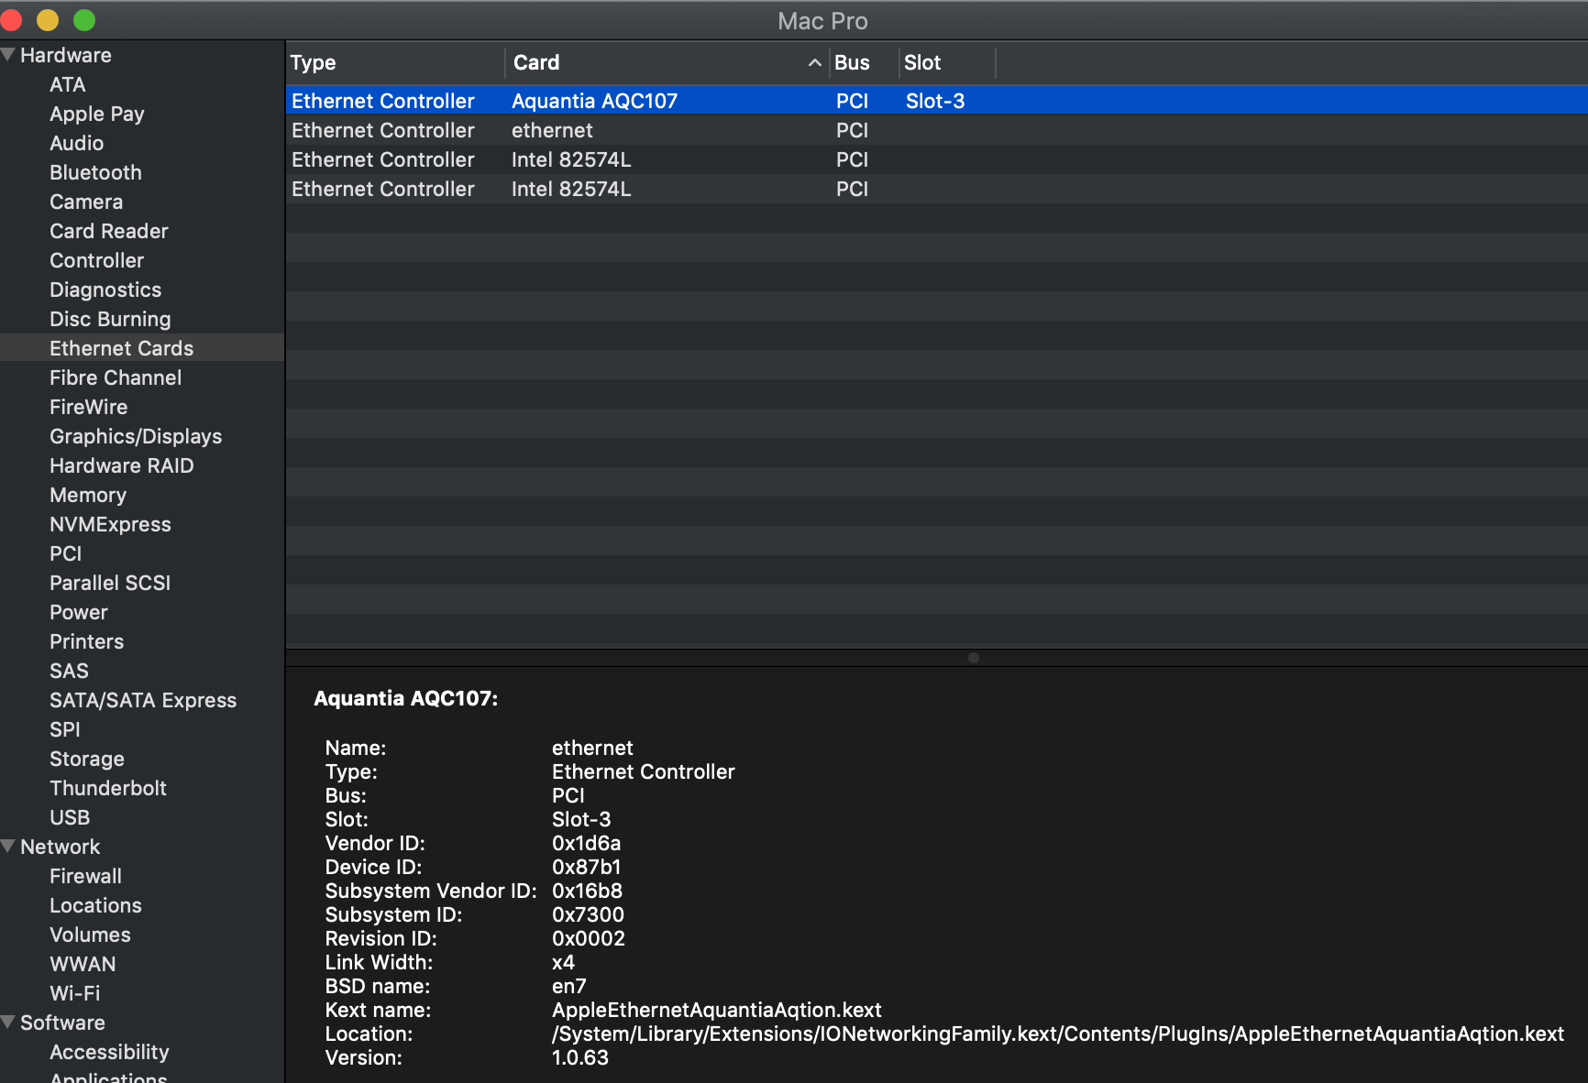Select the row with card 'ethernet'
Viewport: 1588px width, 1083px height.
click(x=936, y=130)
